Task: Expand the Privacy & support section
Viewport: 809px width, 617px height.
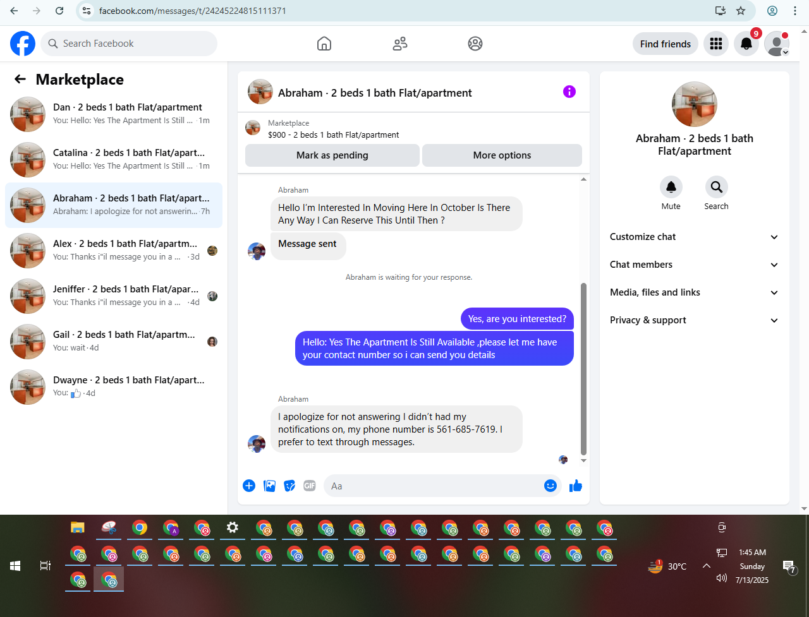Action: click(694, 320)
